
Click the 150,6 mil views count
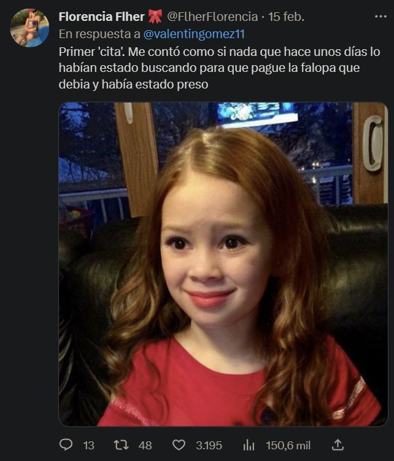coord(287,445)
